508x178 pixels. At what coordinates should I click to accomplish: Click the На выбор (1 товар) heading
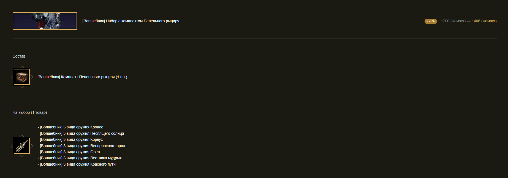click(30, 112)
